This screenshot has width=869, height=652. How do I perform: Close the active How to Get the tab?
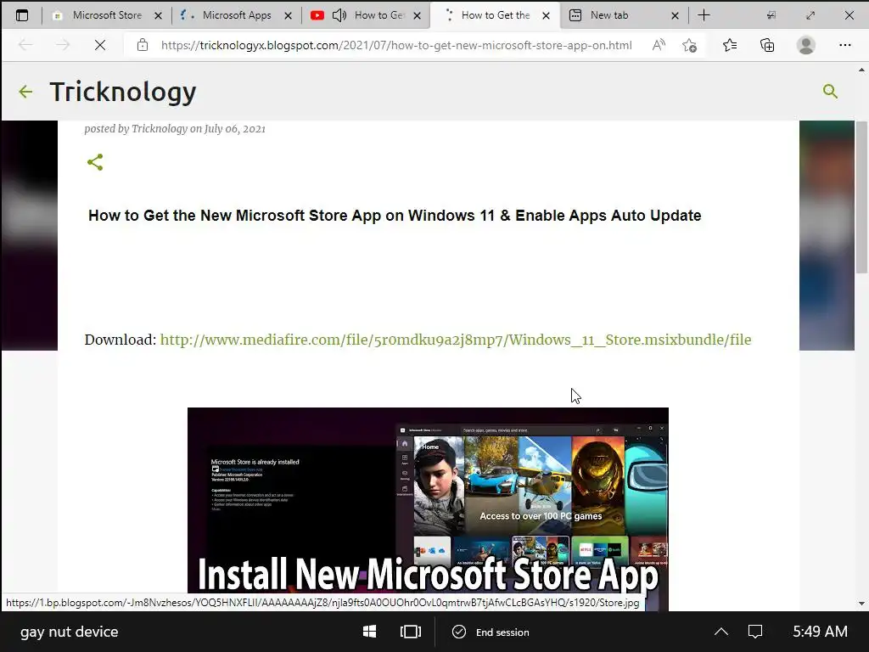pyautogui.click(x=546, y=15)
